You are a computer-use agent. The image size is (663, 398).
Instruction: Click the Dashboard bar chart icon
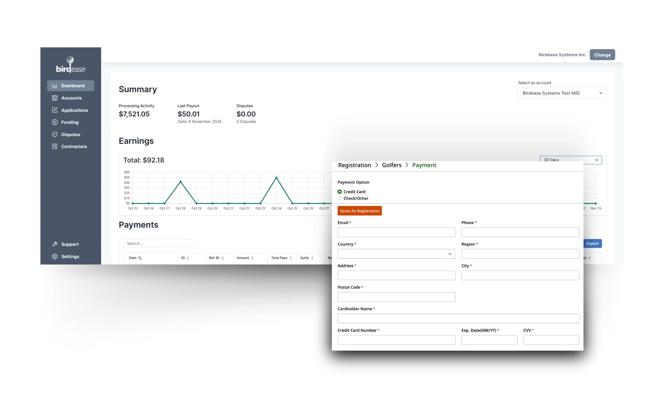point(55,86)
